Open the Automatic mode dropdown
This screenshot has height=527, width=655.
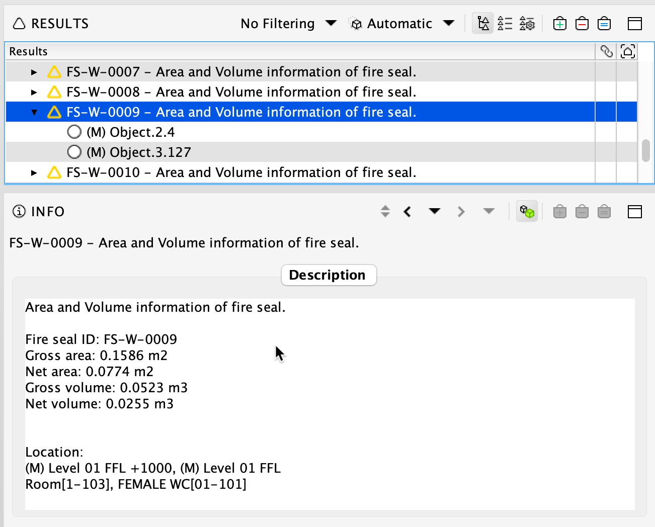point(402,24)
